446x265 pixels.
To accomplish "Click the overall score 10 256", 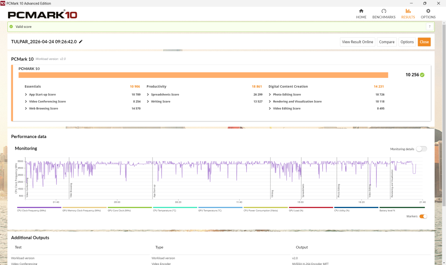I will 412,75.
